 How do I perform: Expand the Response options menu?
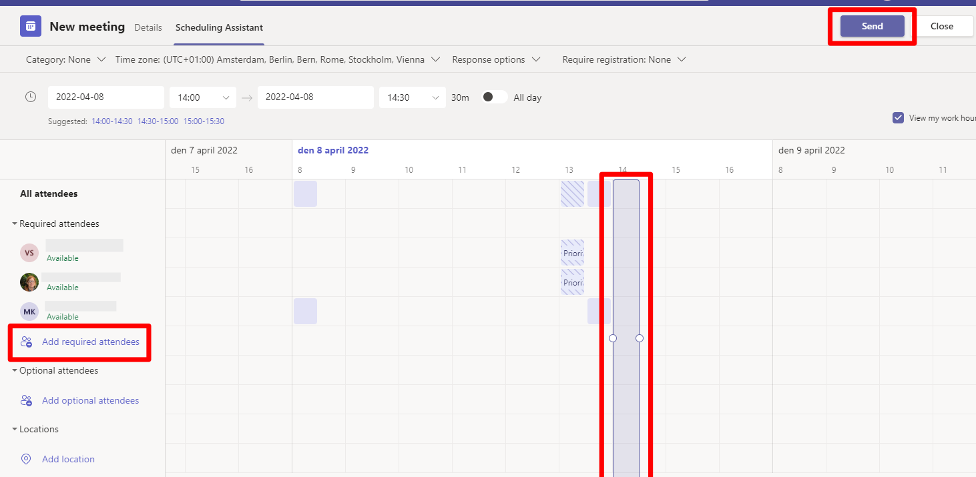495,59
